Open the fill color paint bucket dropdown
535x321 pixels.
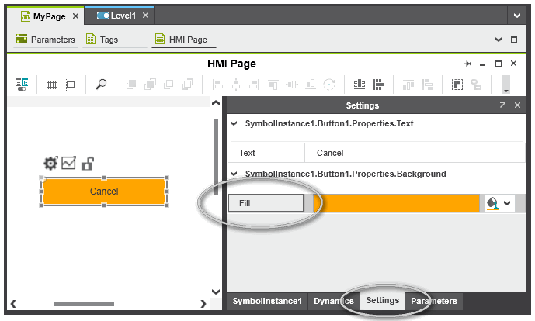pyautogui.click(x=499, y=203)
